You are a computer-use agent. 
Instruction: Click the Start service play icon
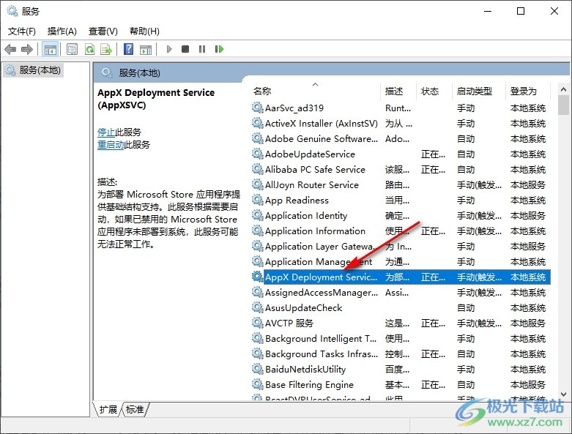pos(169,49)
